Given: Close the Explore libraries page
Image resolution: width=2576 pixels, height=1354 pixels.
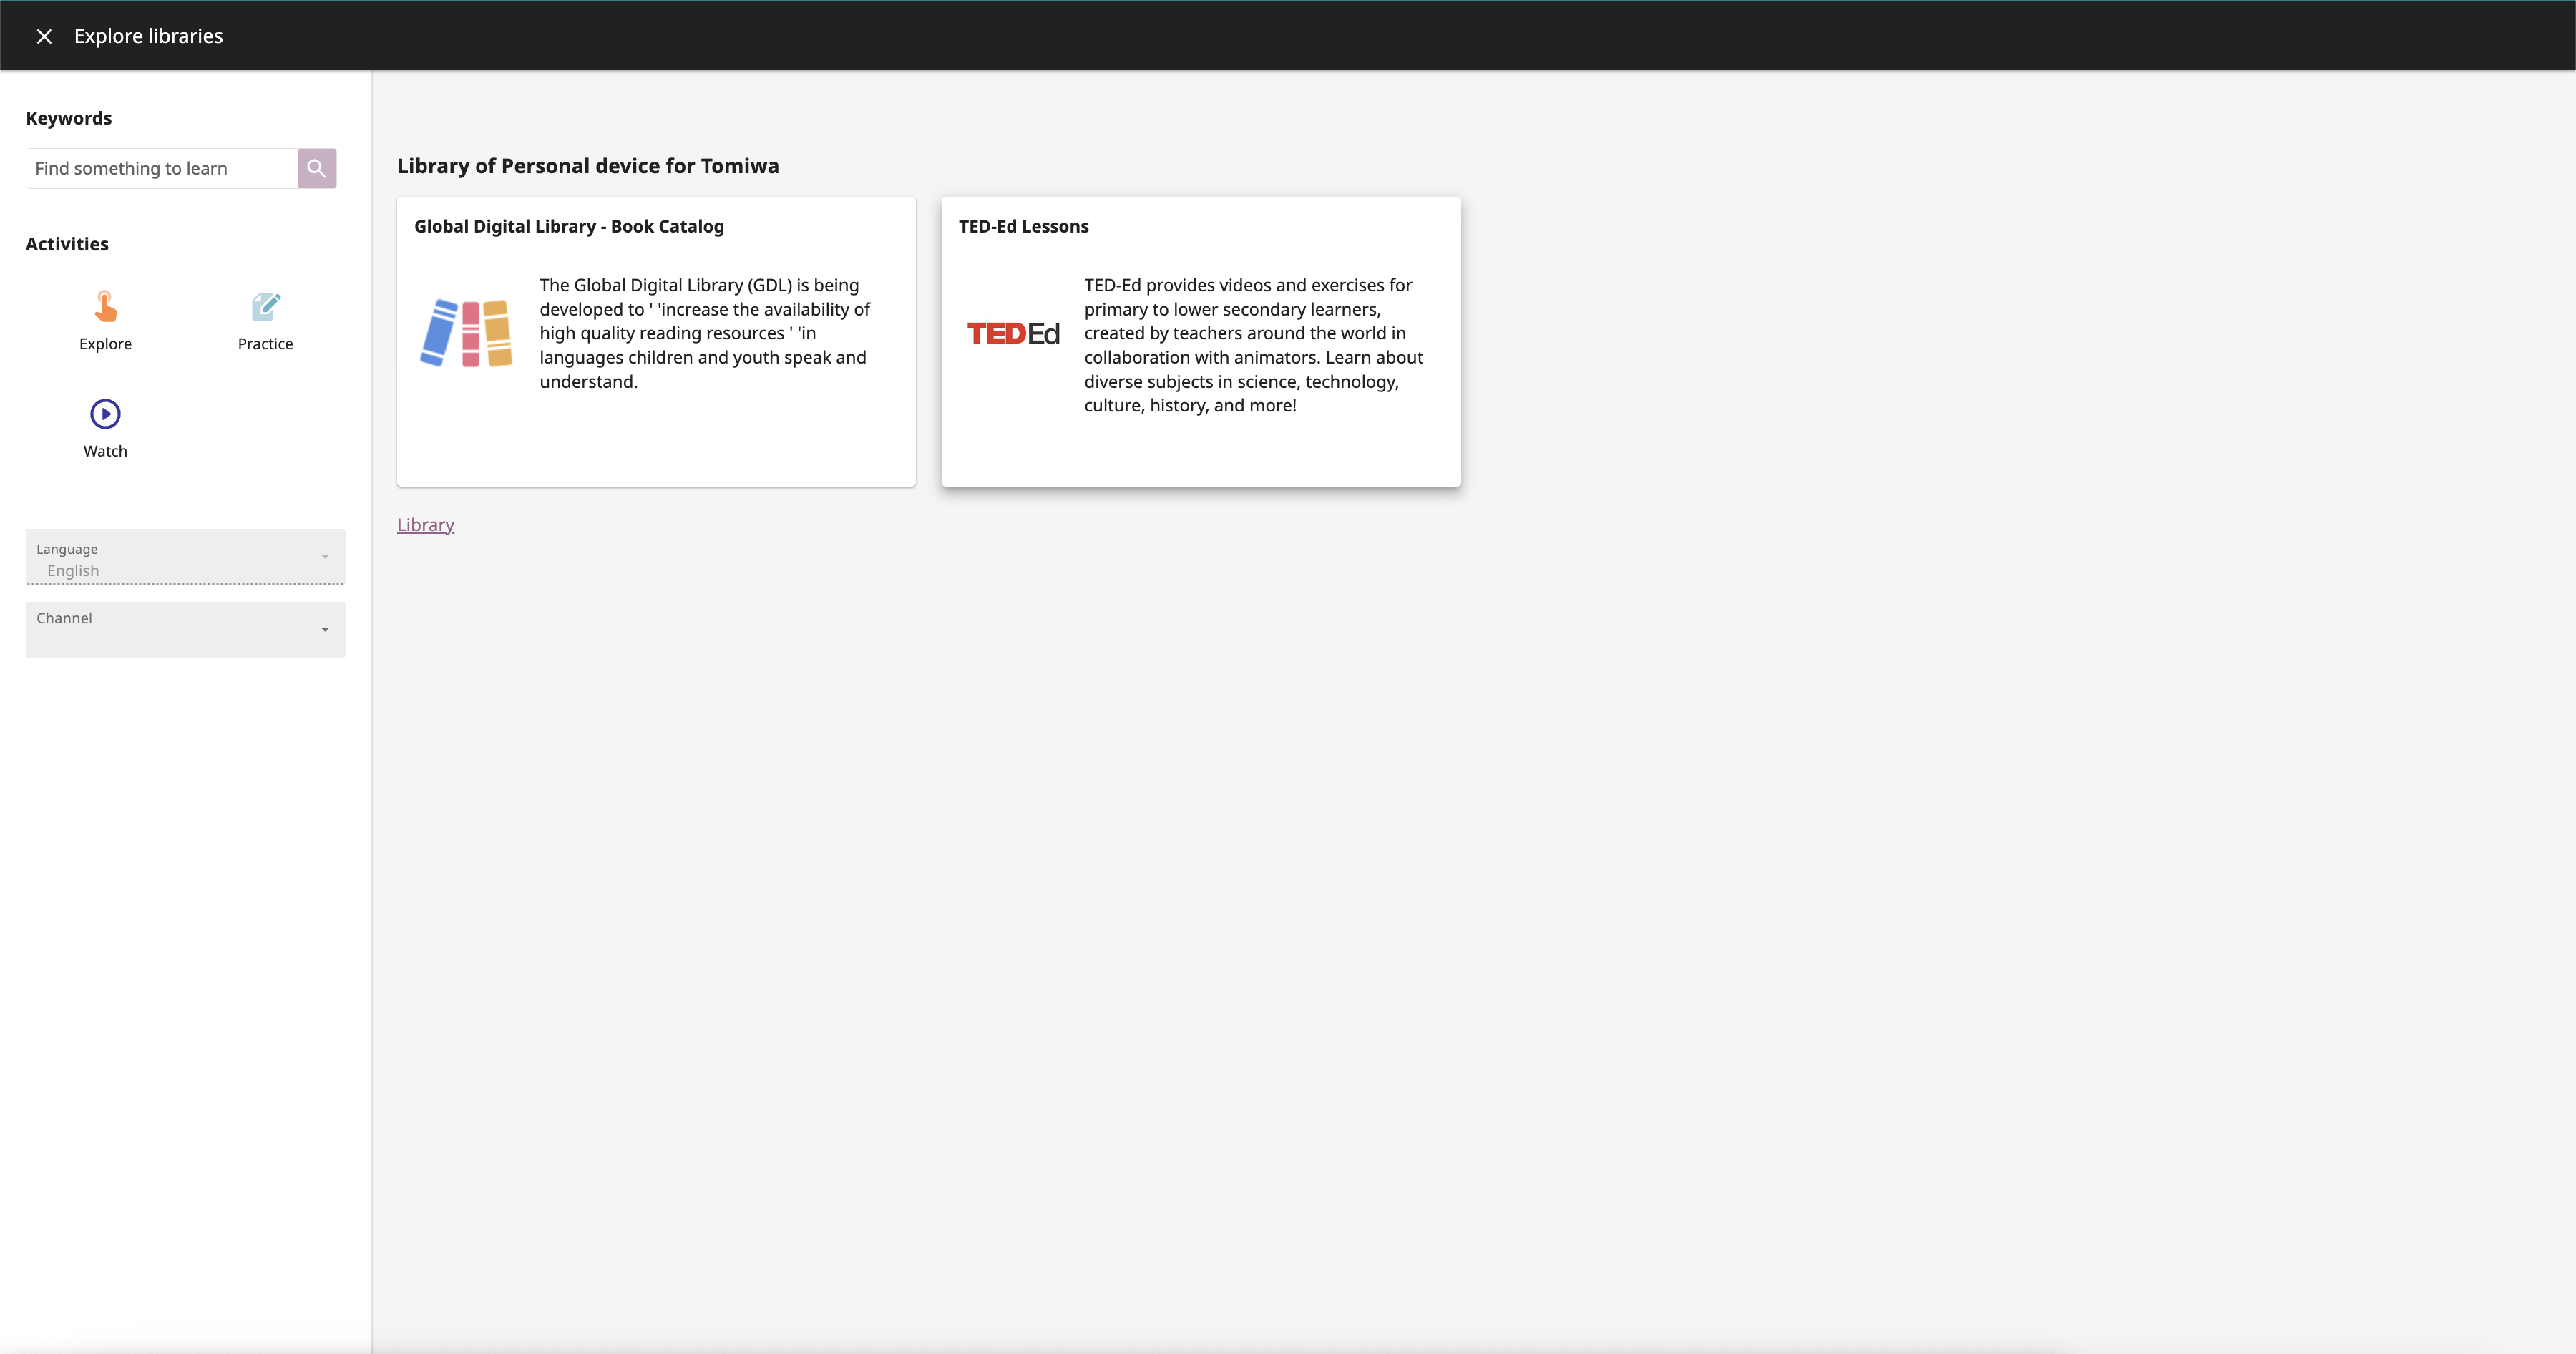Looking at the screenshot, I should pyautogui.click(x=44, y=36).
